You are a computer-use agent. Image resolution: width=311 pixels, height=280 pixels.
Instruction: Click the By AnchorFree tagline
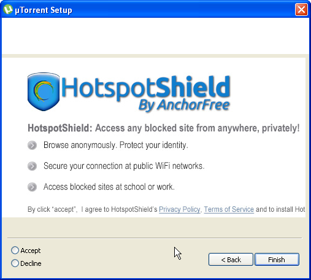[x=184, y=106]
